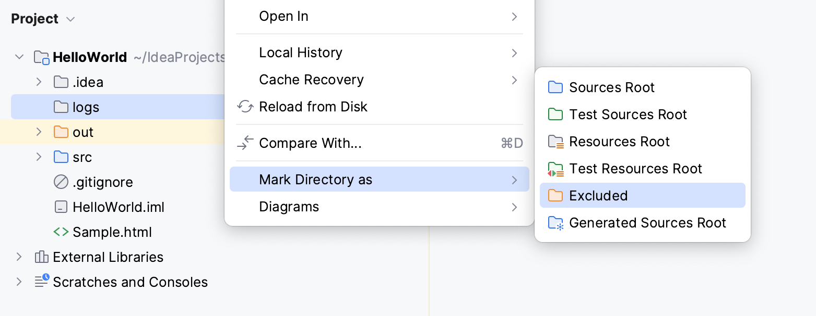The width and height of the screenshot is (816, 316).
Task: Expand the src folder
Action: [38, 157]
